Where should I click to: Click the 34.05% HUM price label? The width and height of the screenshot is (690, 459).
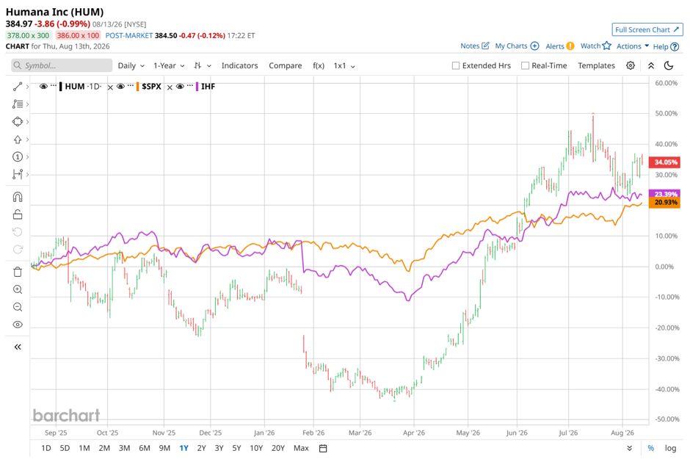pyautogui.click(x=665, y=162)
